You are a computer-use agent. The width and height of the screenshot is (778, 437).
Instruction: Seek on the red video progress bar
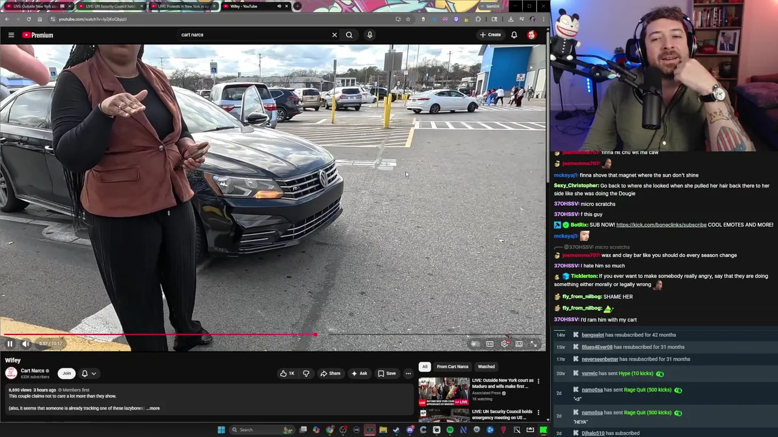point(272,334)
